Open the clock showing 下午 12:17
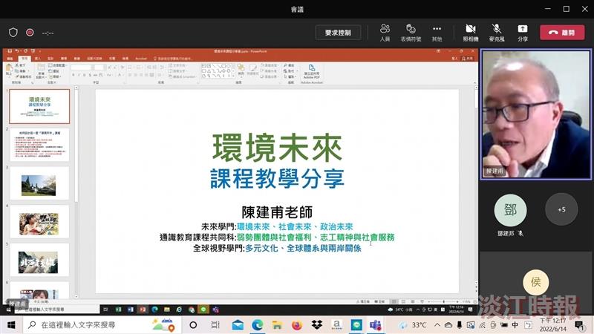The width and height of the screenshot is (594, 334). click(553, 325)
